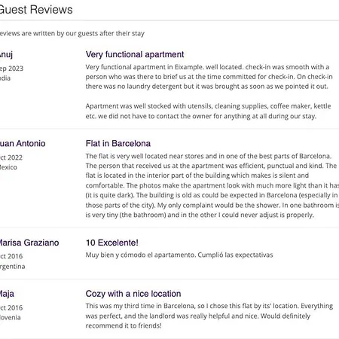Open the Cozy with a nice location review
This screenshot has width=339, height=339.
click(133, 294)
